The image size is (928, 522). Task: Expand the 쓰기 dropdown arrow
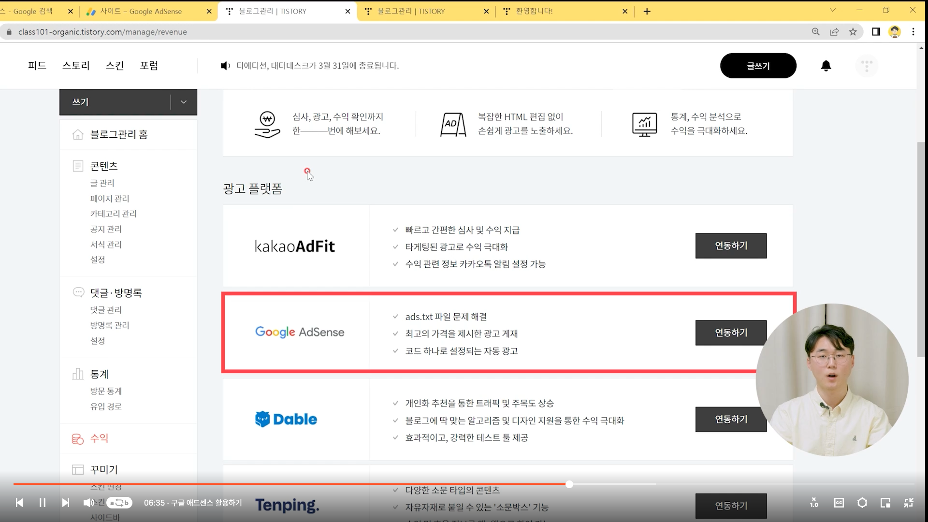pyautogui.click(x=184, y=102)
